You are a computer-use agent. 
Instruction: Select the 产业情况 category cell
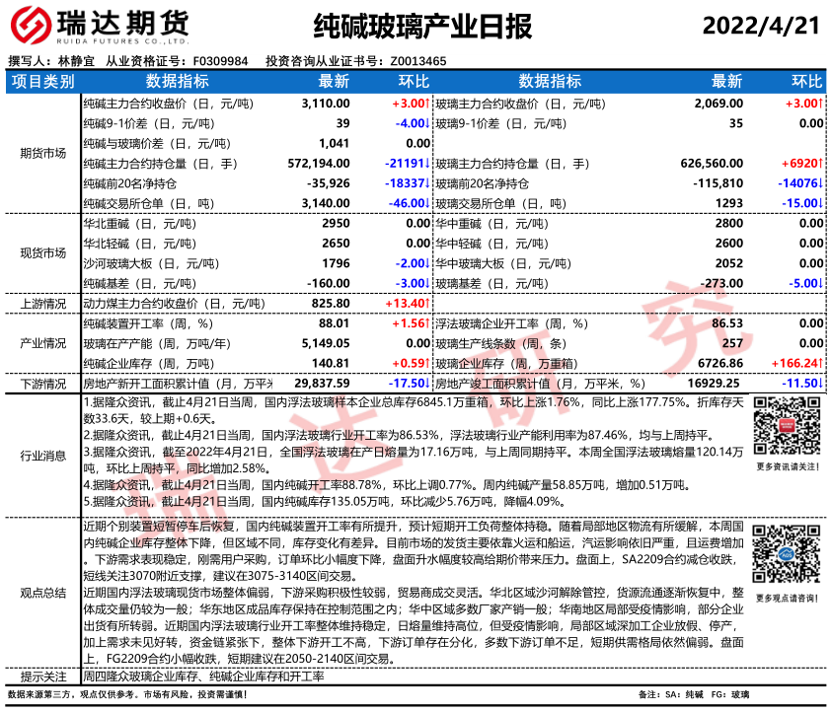[41, 343]
